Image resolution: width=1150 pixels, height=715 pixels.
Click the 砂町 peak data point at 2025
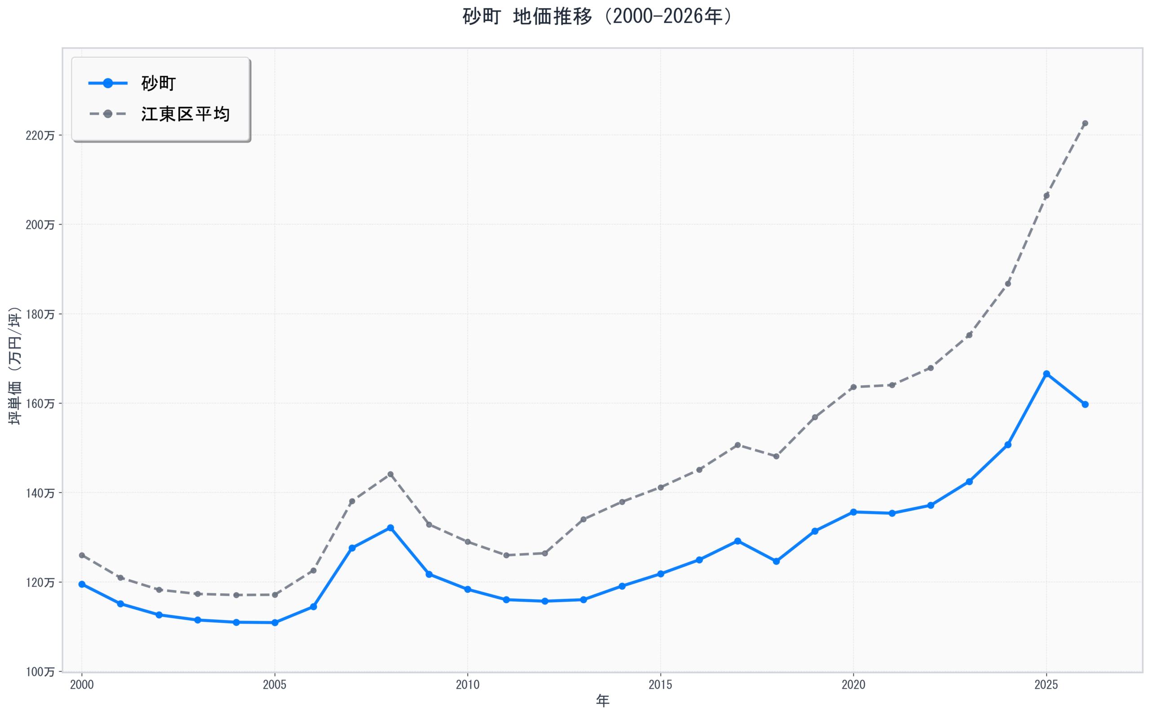pos(1047,374)
